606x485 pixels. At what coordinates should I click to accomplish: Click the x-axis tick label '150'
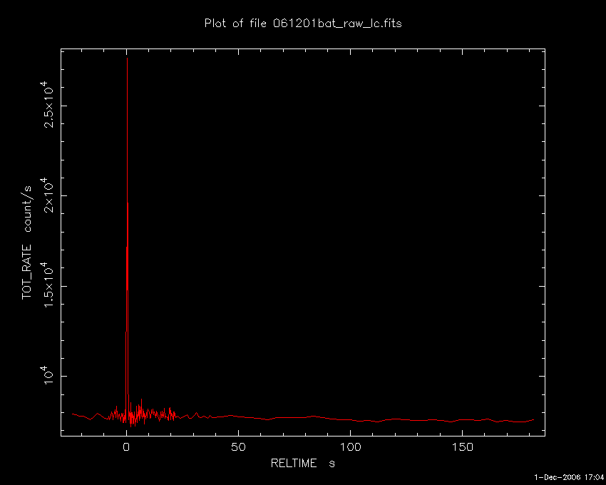pos(462,447)
